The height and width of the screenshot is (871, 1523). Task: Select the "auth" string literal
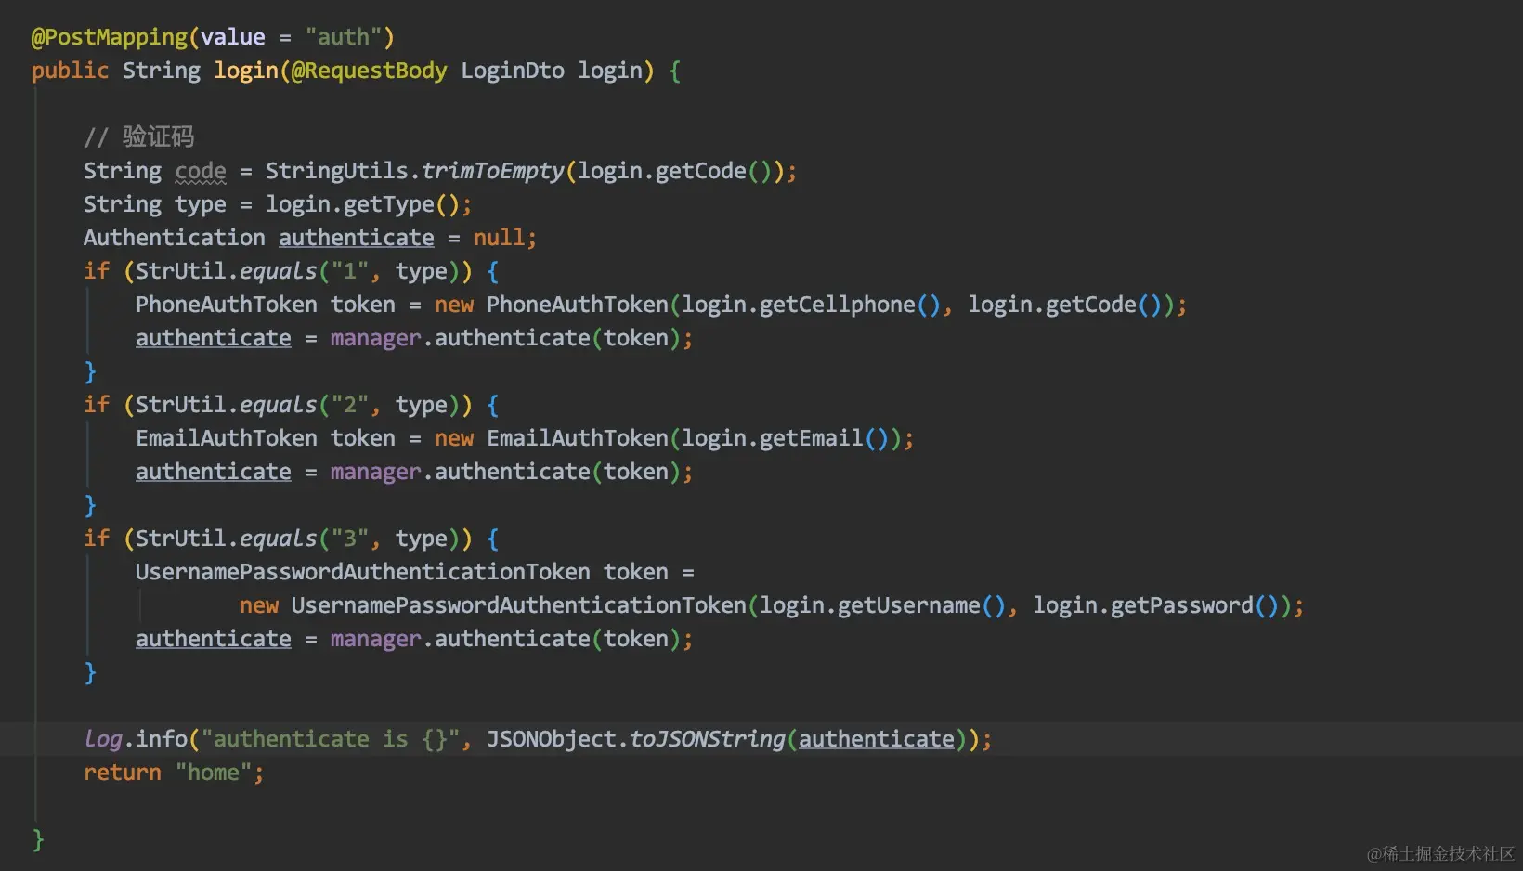pyautogui.click(x=344, y=37)
